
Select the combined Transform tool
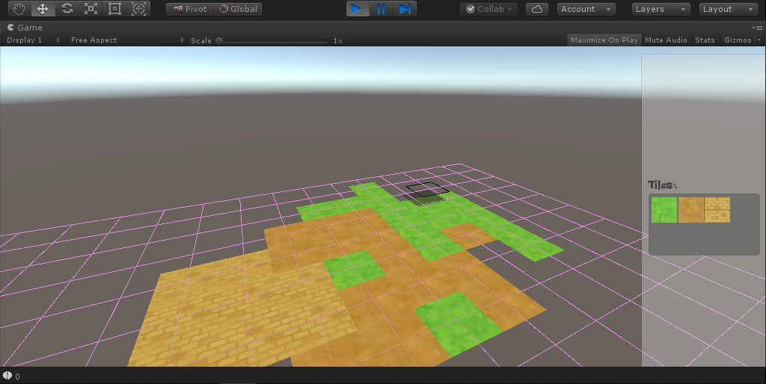click(138, 9)
